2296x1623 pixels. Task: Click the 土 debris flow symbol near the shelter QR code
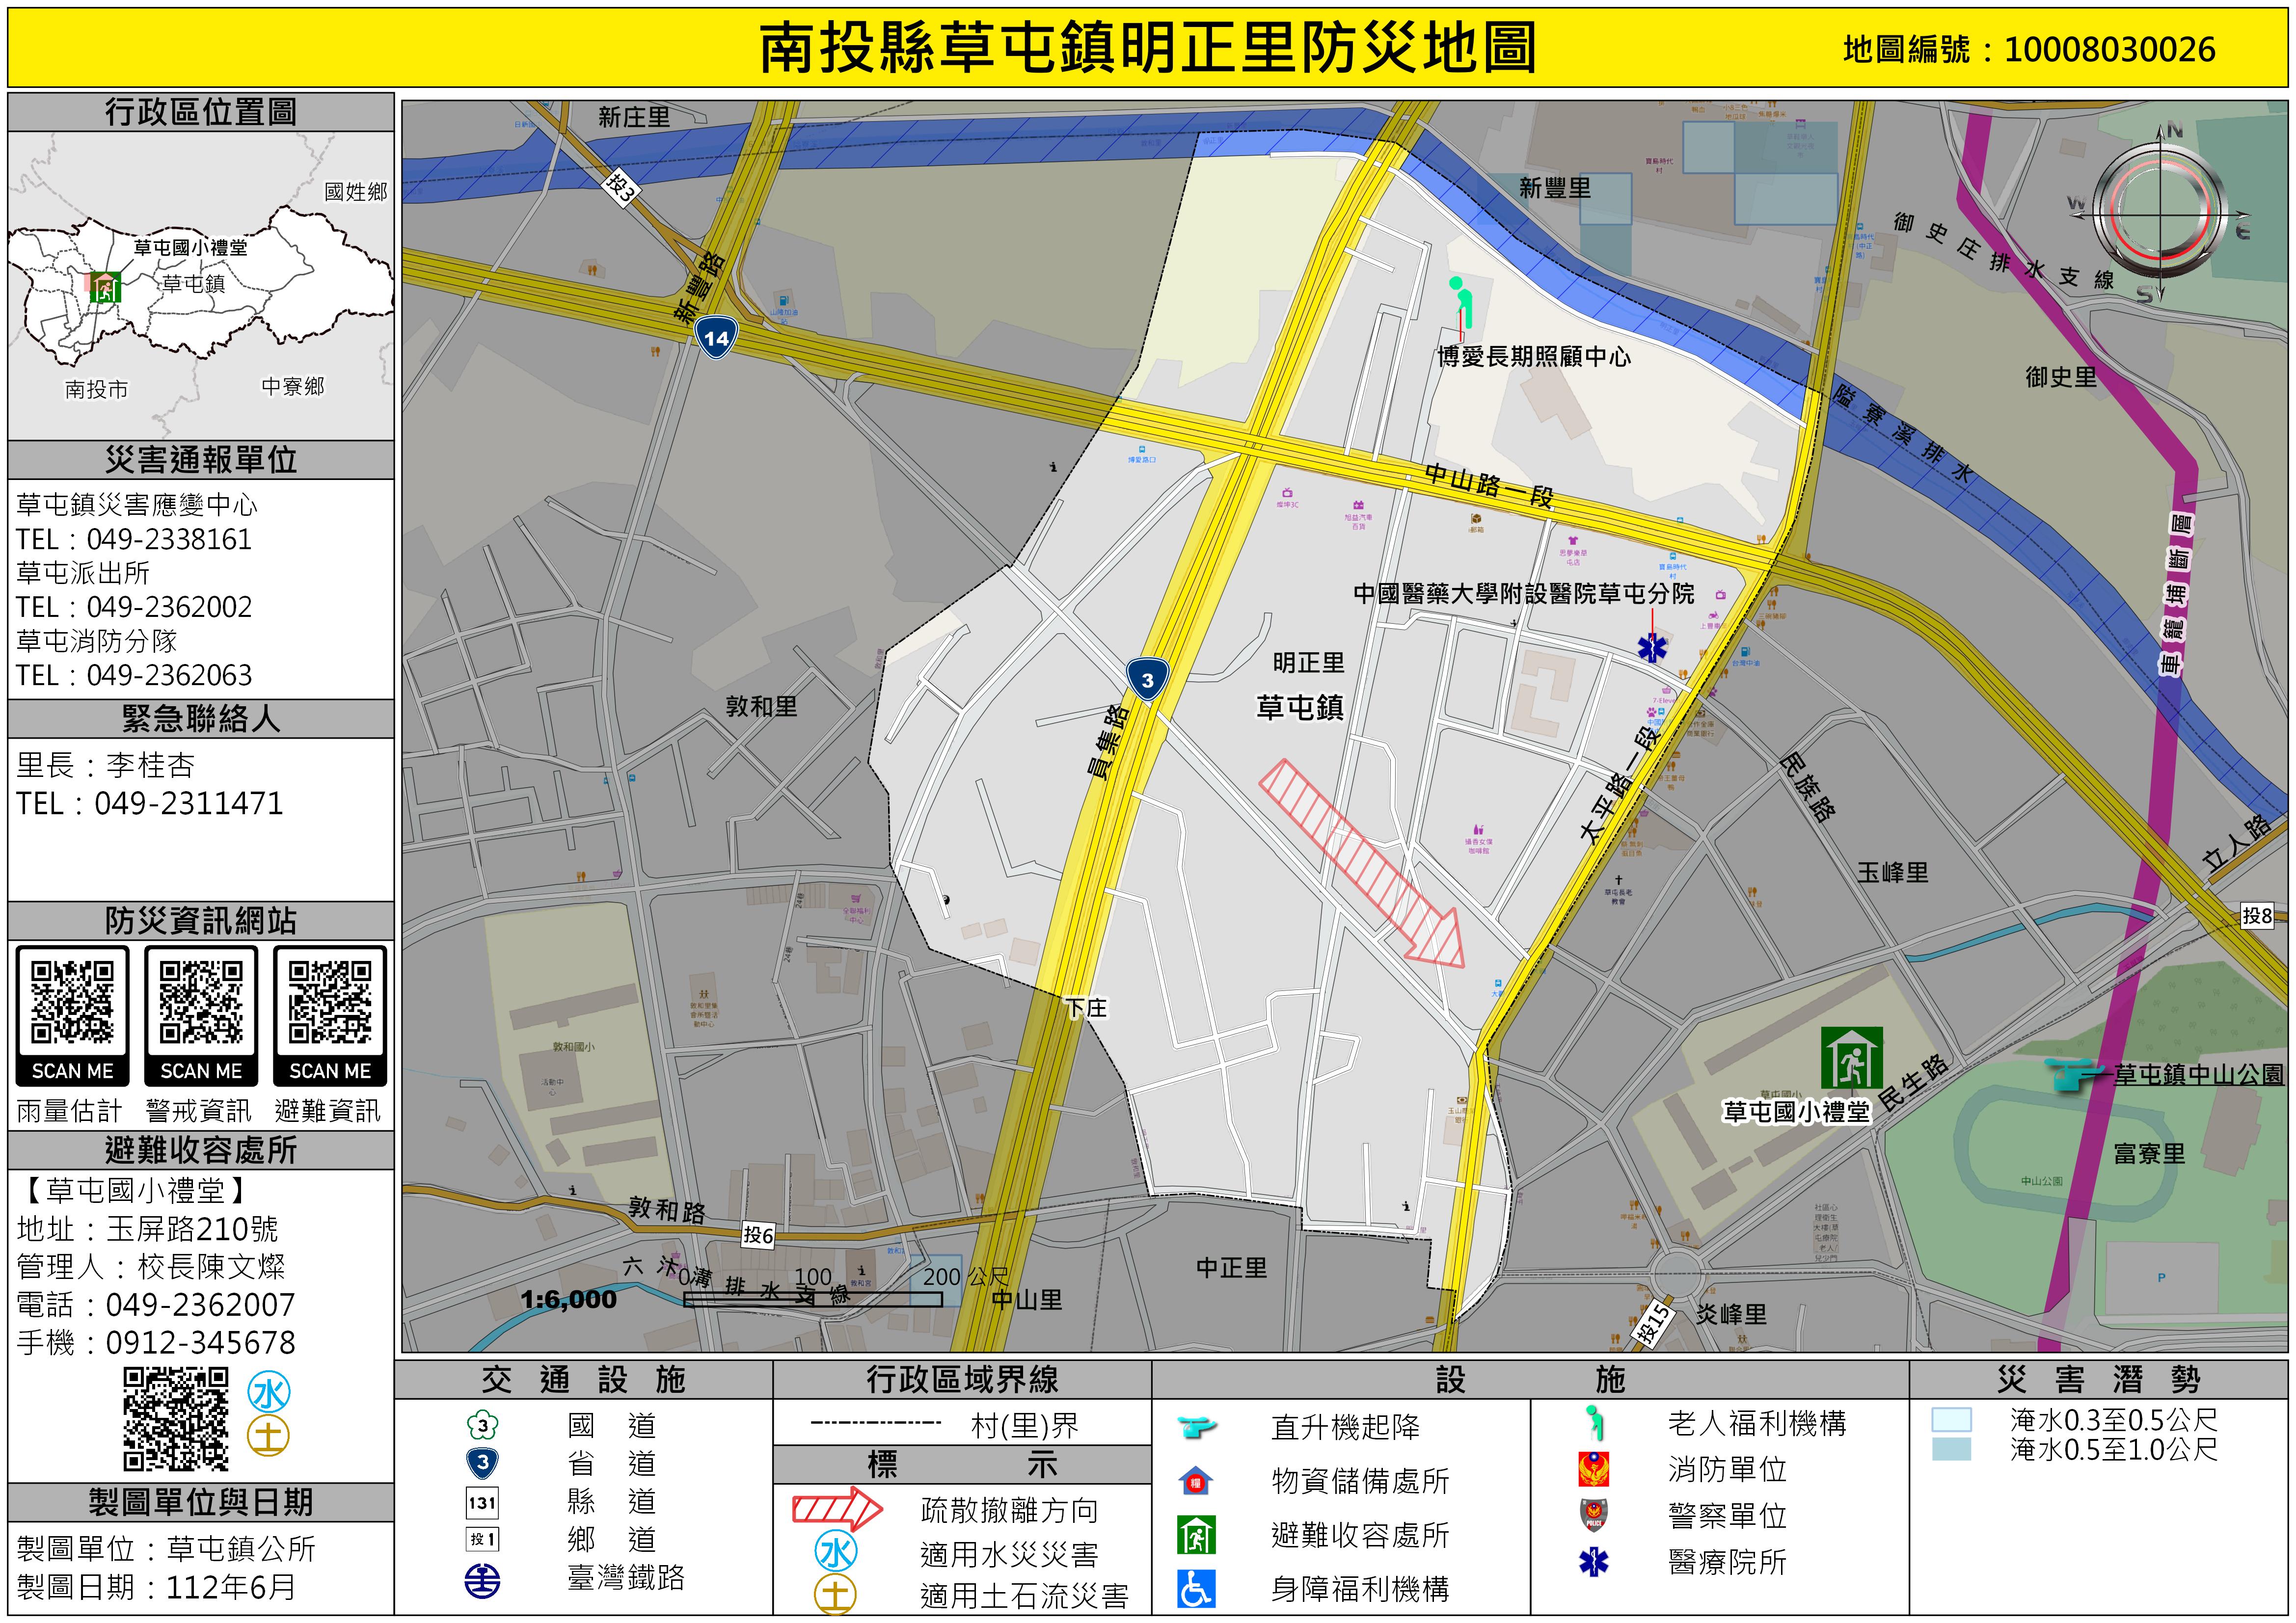(x=269, y=1436)
